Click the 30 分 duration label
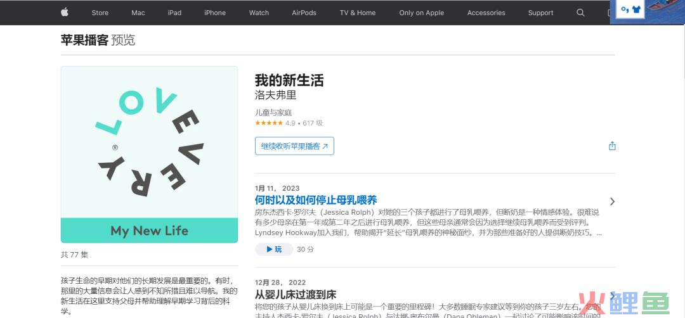This screenshot has width=685, height=318. click(x=305, y=250)
